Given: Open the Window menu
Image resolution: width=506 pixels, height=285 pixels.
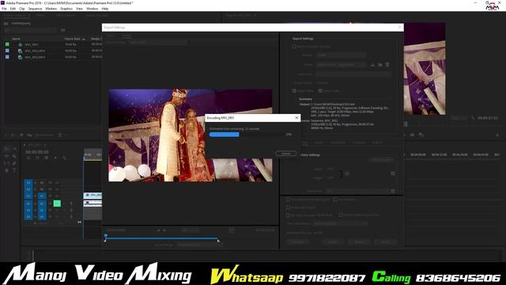Looking at the screenshot, I should (92, 9).
